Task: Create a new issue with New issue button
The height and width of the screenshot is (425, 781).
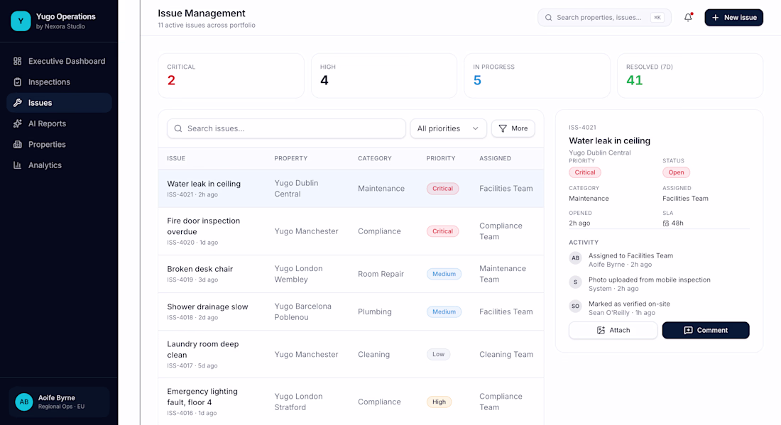Action: [x=733, y=18]
